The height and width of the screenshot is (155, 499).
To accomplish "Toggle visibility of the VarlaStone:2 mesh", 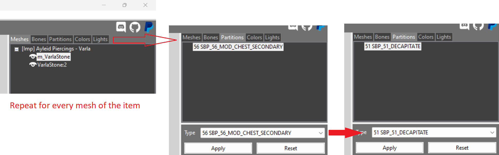I will click(32, 65).
